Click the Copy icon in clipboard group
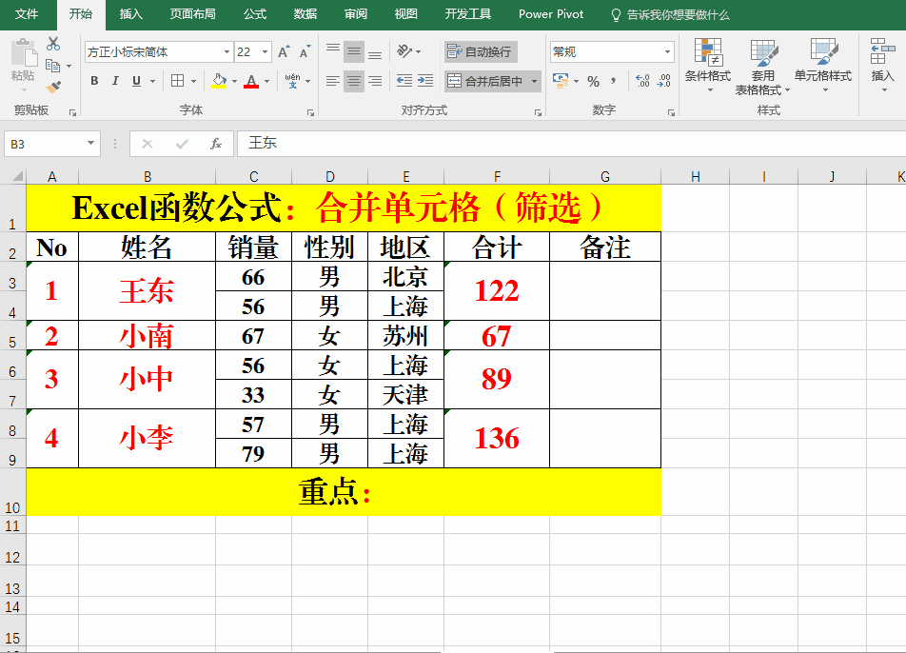906x653 pixels. (52, 66)
